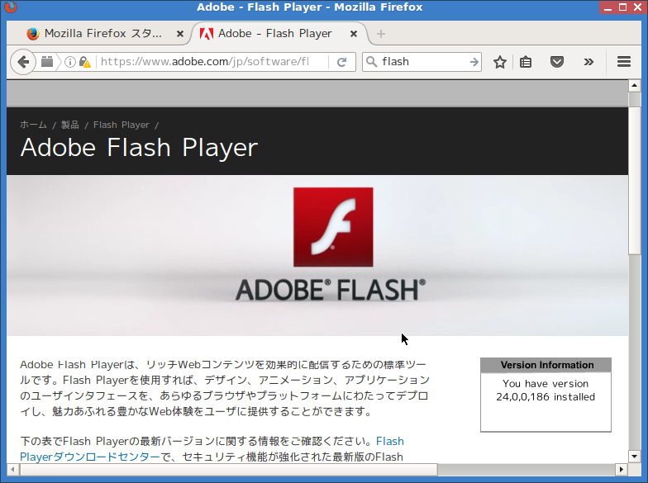Click the 24,0,0,186 installed version text

pos(546,396)
